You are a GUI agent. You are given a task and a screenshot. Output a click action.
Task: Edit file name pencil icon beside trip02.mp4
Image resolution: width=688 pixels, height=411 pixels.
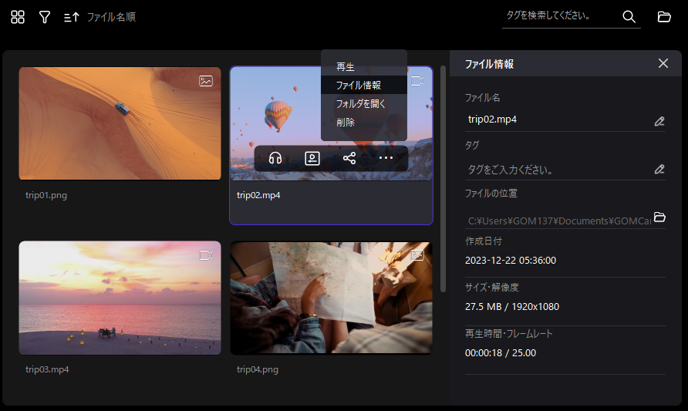coord(659,120)
